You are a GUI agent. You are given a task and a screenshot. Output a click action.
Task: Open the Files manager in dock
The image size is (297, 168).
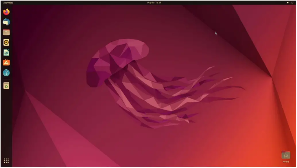(6, 32)
